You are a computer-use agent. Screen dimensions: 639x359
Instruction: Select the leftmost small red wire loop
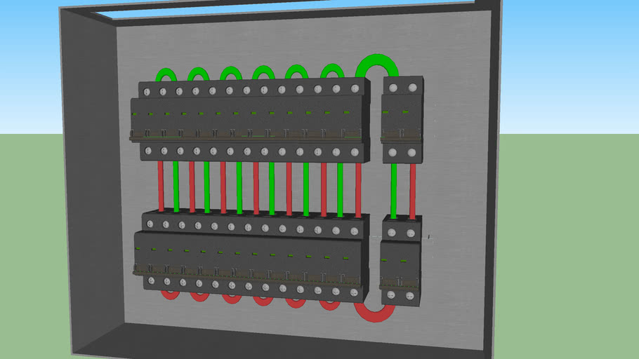point(169,295)
